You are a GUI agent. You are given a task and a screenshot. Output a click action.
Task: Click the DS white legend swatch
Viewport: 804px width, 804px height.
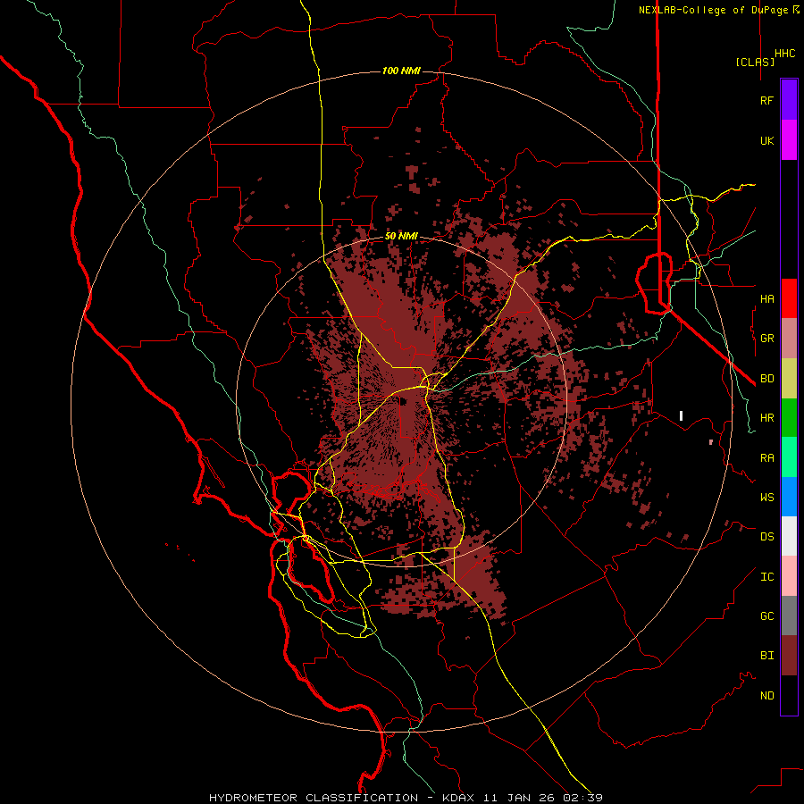tap(789, 536)
